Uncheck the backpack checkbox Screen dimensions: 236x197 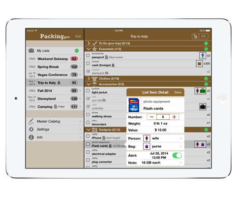pyautogui.click(x=88, y=71)
